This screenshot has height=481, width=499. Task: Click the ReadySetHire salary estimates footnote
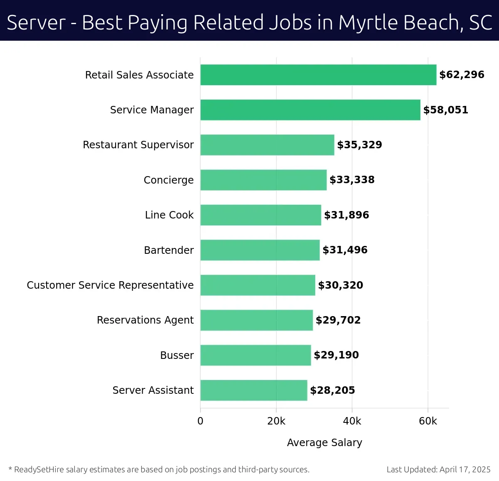[159, 470]
